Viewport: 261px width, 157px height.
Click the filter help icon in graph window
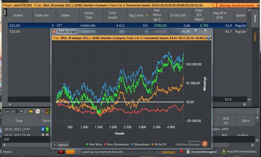pyautogui.click(x=208, y=38)
